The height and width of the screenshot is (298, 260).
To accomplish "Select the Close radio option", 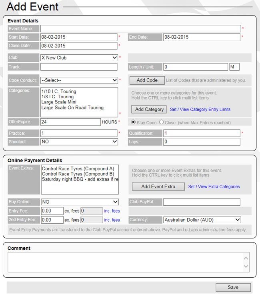I will (162, 122).
